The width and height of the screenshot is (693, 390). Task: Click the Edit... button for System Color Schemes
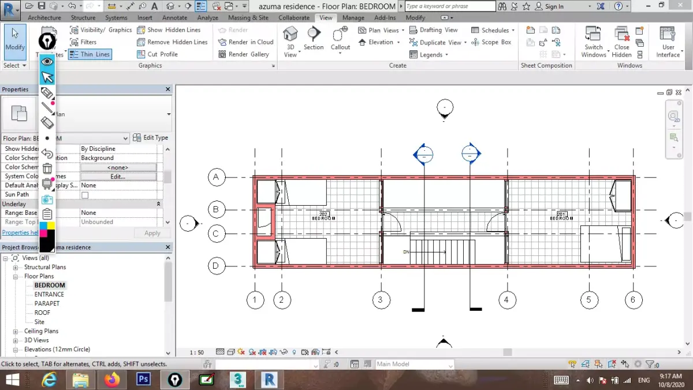click(x=118, y=177)
